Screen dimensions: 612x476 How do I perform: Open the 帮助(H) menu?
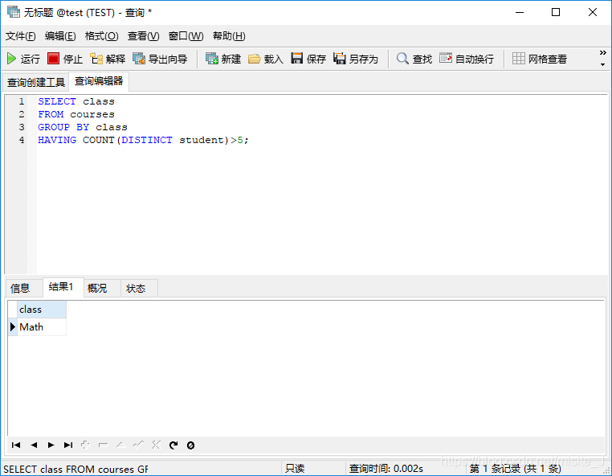click(229, 36)
